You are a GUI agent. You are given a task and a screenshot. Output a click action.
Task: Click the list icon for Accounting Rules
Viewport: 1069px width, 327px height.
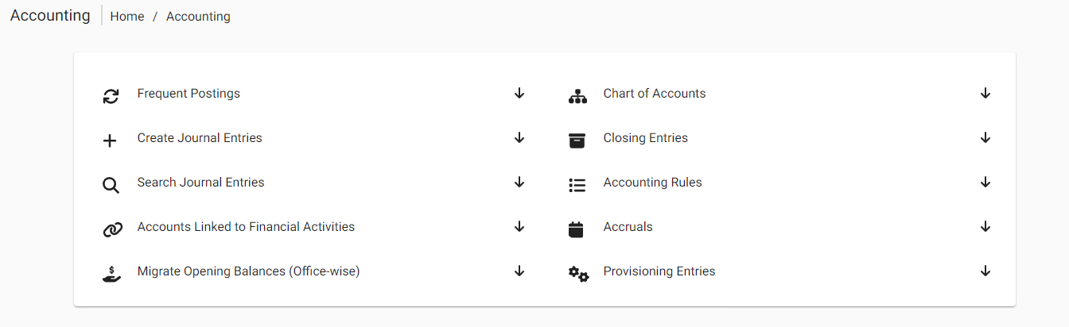point(577,186)
